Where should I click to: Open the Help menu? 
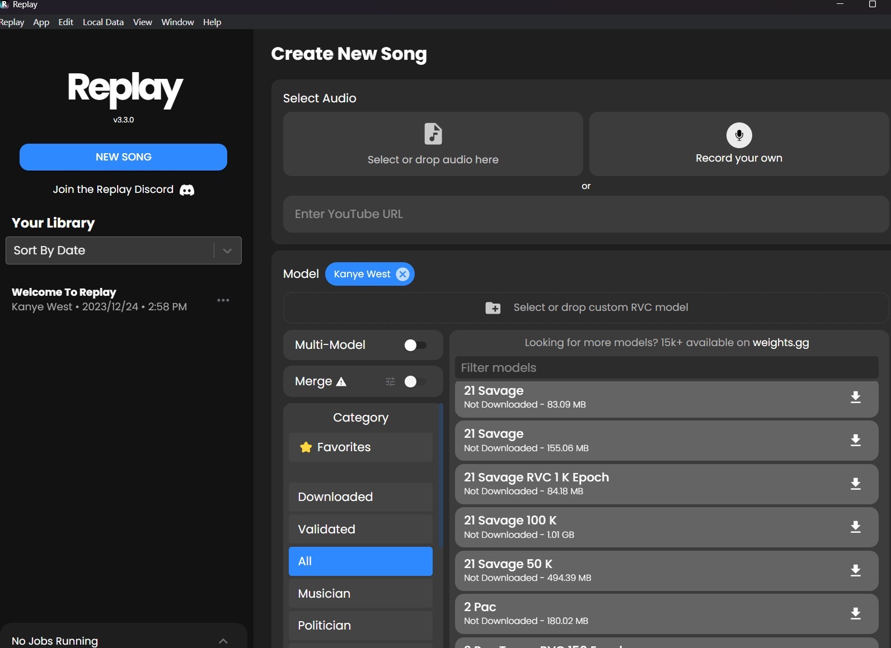click(x=212, y=22)
